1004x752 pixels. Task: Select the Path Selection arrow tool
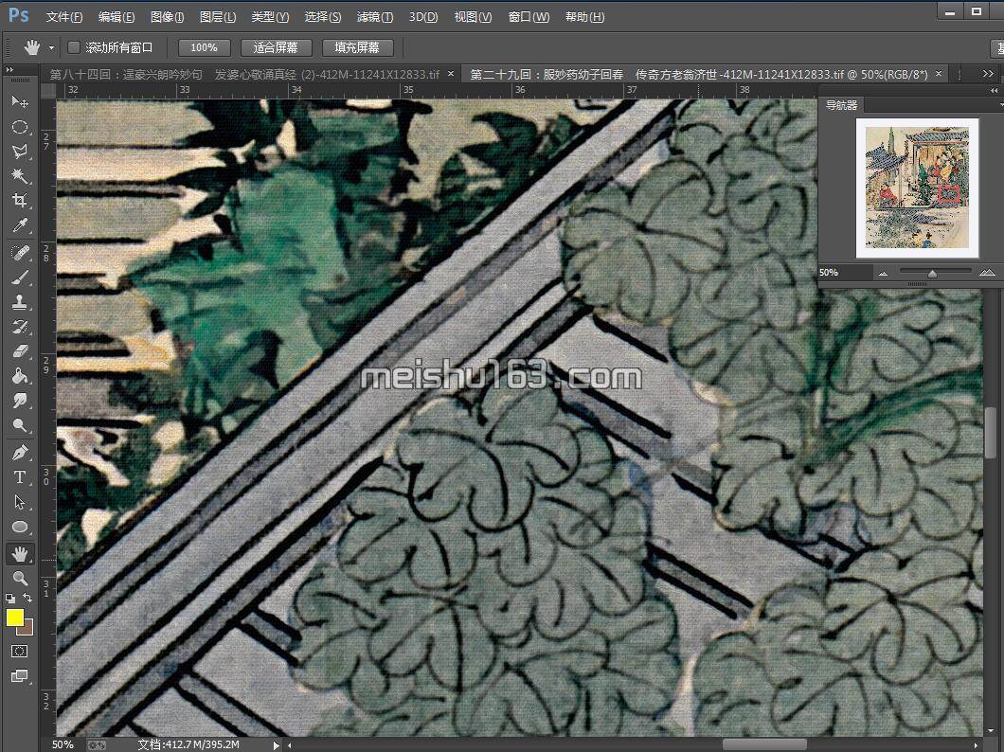pyautogui.click(x=20, y=502)
